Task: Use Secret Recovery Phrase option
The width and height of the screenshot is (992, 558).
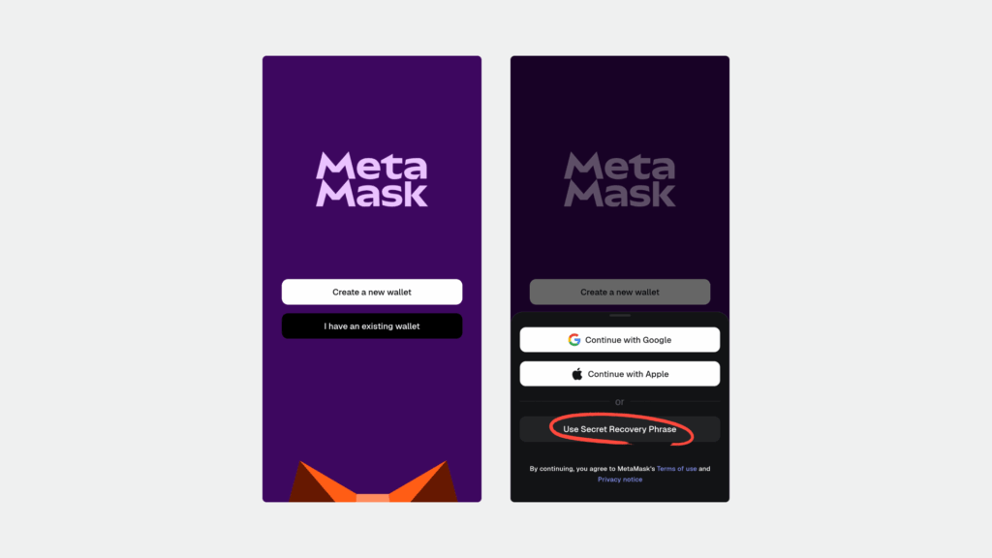Action: click(x=620, y=429)
